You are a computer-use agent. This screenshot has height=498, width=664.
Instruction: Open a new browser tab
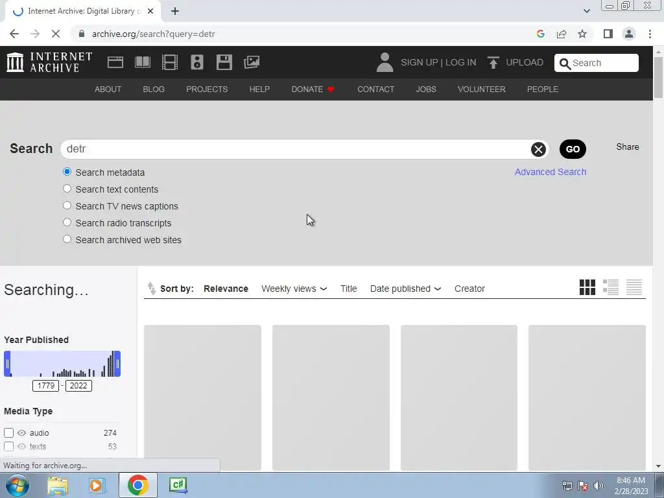(175, 11)
